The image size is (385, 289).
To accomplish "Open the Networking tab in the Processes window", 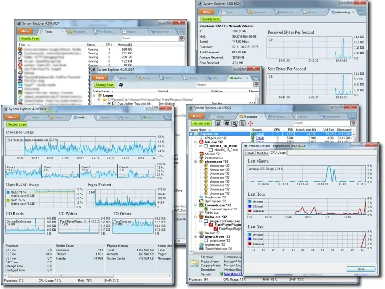I will click(x=333, y=117).
